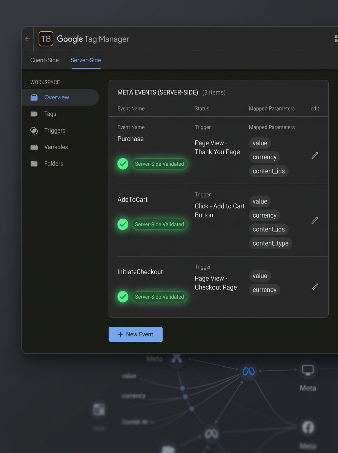Select the currency chip in AddToCart row
Image resolution: width=338 pixels, height=453 pixels.
pyautogui.click(x=264, y=215)
